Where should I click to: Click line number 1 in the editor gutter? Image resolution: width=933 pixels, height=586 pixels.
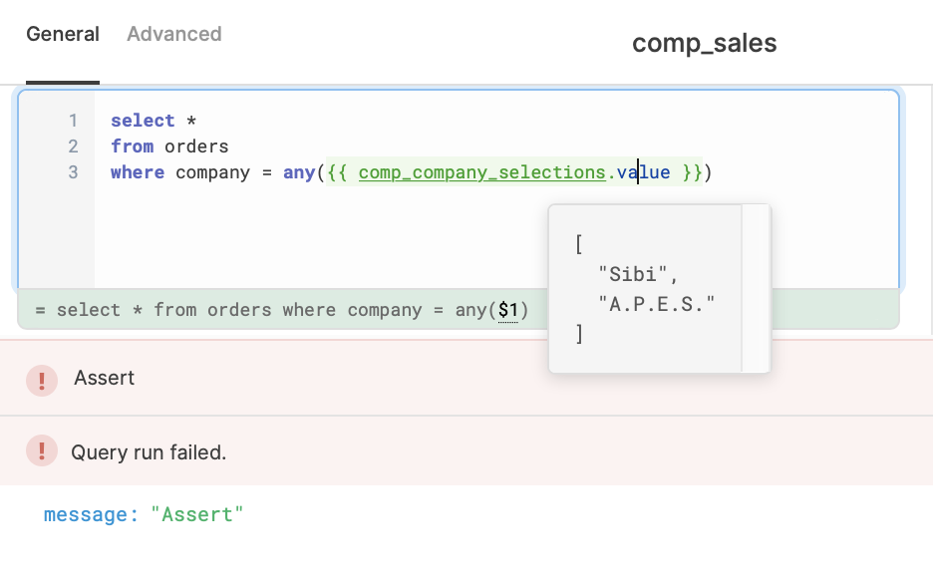[72, 120]
